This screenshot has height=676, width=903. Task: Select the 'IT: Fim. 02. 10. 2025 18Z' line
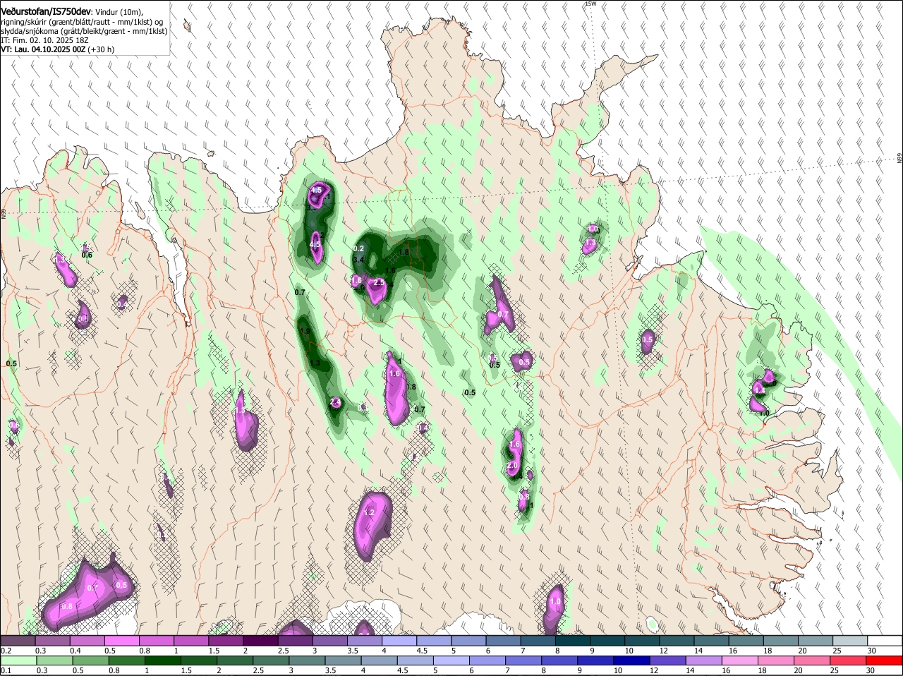coord(44,41)
